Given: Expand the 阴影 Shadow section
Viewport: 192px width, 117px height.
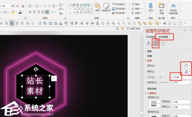Looking at the screenshot, I should coord(149,51).
